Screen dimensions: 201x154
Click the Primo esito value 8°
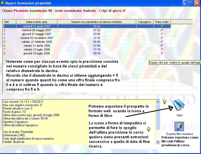162,30
